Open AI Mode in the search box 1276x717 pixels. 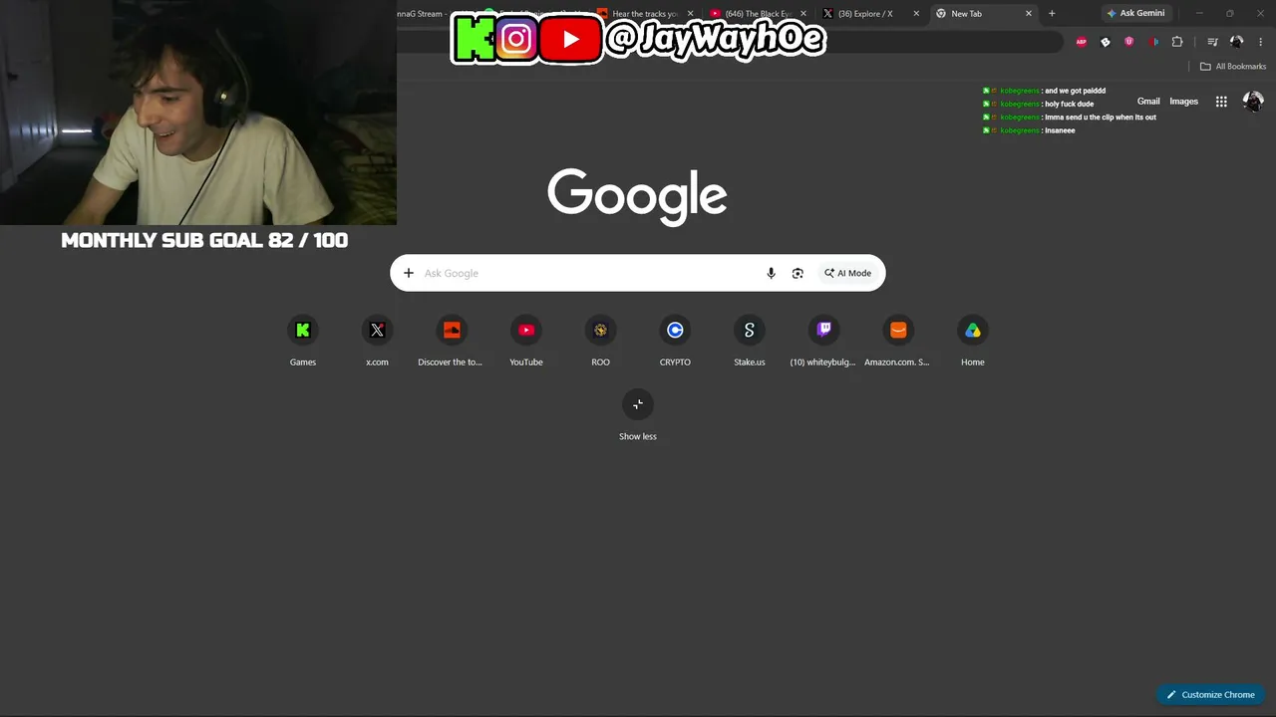coord(848,273)
